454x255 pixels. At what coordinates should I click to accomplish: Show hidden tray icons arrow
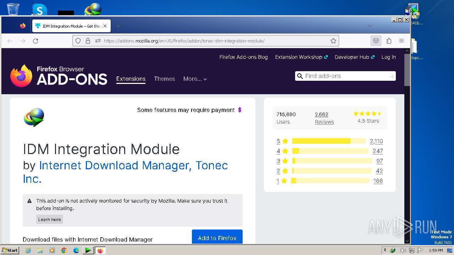tap(385, 250)
